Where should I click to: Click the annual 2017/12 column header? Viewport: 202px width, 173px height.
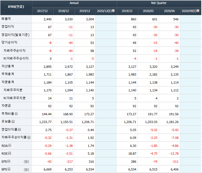[x=42, y=11]
